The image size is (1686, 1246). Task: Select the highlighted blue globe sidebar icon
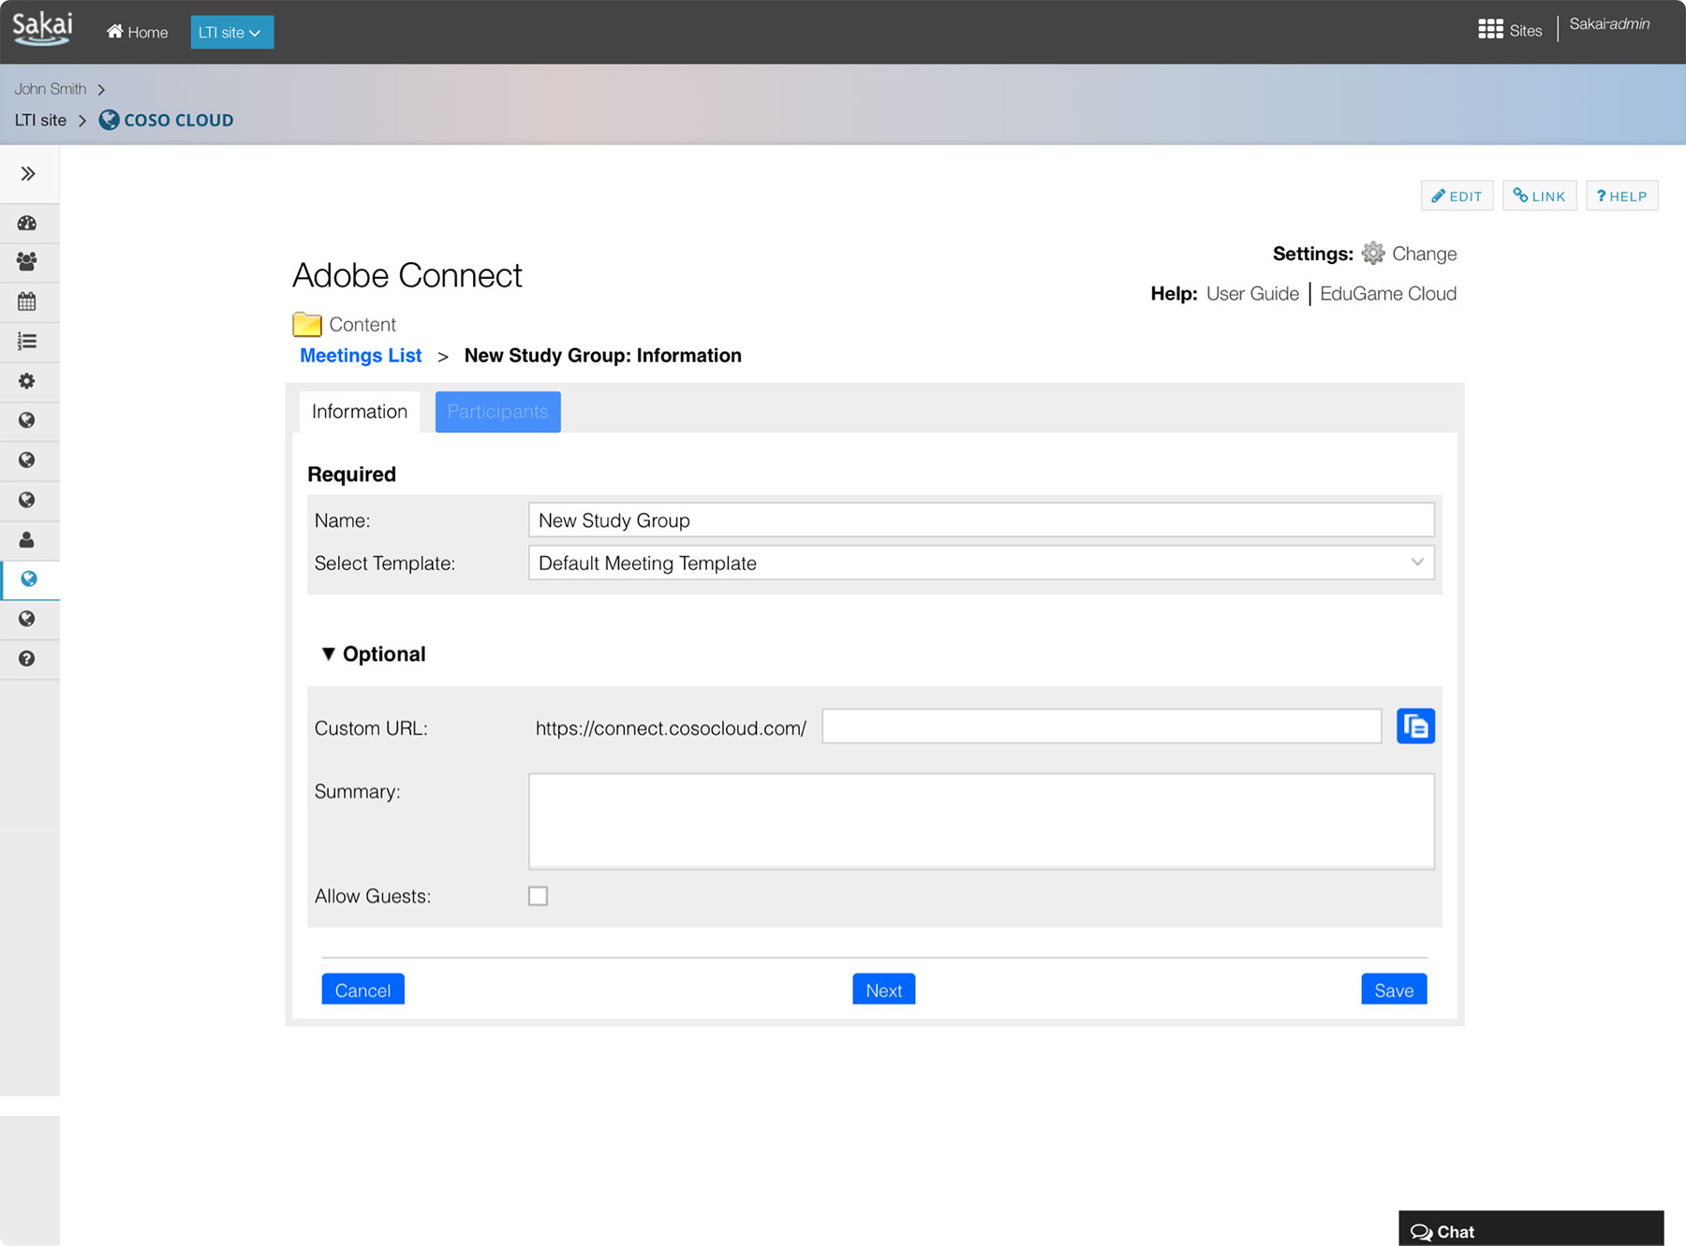coord(29,579)
